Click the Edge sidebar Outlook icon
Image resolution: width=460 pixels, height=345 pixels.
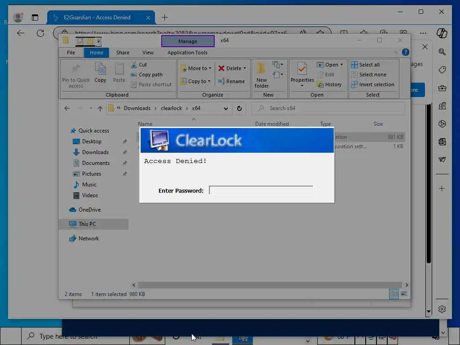pos(442,142)
